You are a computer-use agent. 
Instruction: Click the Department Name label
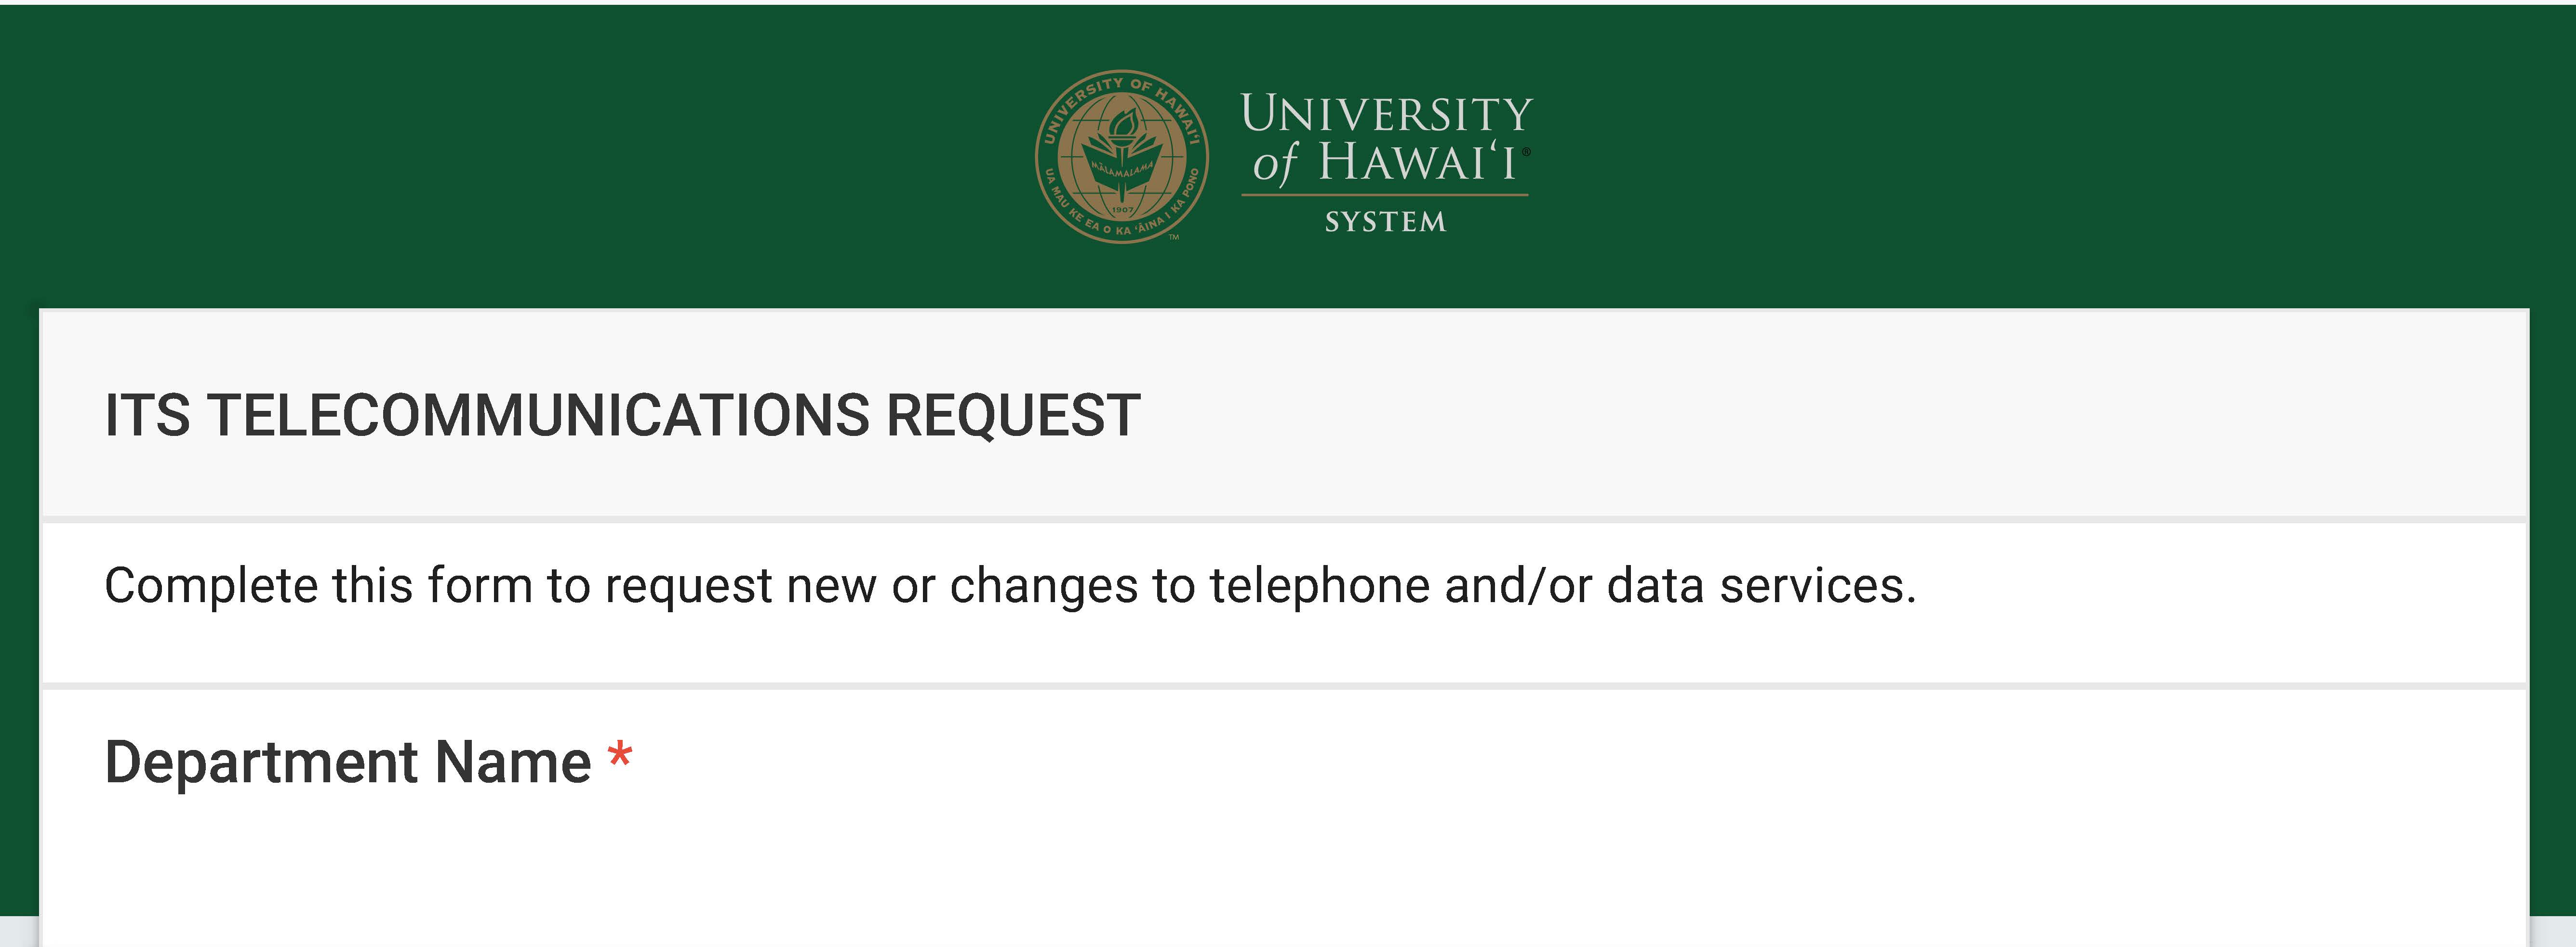click(348, 762)
